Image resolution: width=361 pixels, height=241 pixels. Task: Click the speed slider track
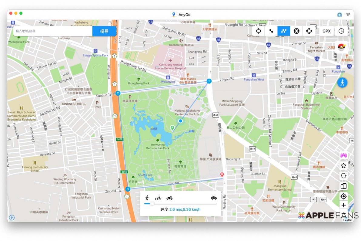(x=182, y=204)
